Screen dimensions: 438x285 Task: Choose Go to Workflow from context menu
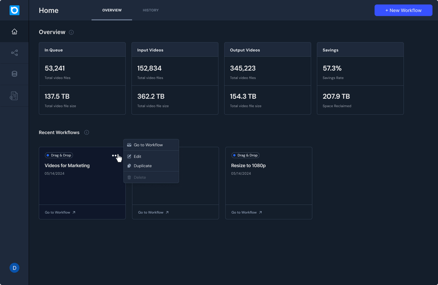(148, 145)
